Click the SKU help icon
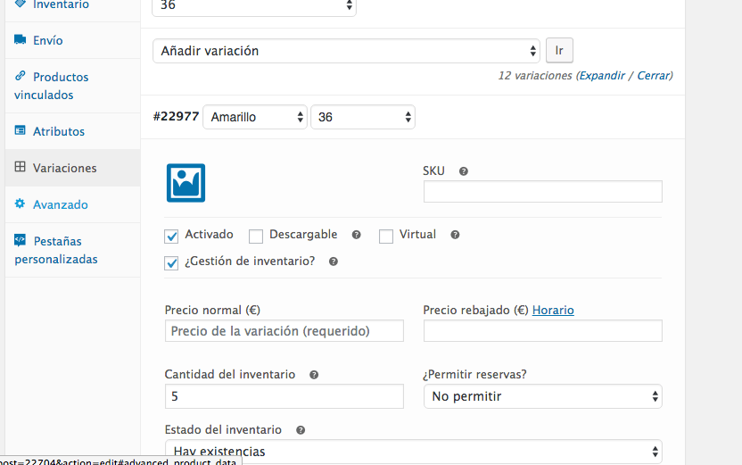Image resolution: width=742 pixels, height=465 pixels. click(464, 171)
